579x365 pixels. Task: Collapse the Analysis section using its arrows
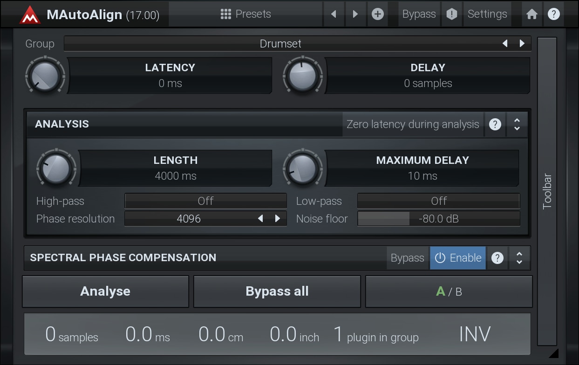pos(517,124)
